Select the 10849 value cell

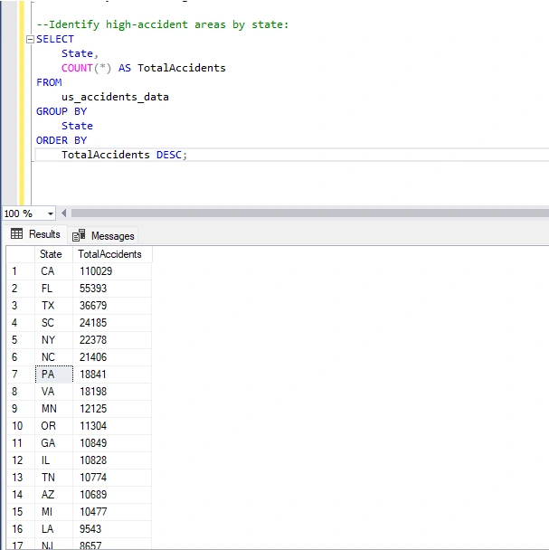(x=112, y=443)
